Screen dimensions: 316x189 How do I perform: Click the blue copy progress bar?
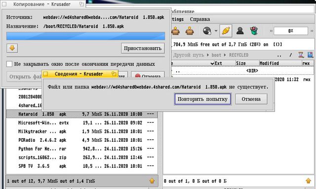[85, 36]
